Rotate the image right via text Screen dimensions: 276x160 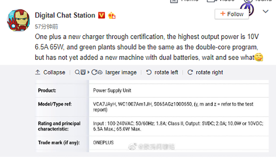click(x=209, y=72)
